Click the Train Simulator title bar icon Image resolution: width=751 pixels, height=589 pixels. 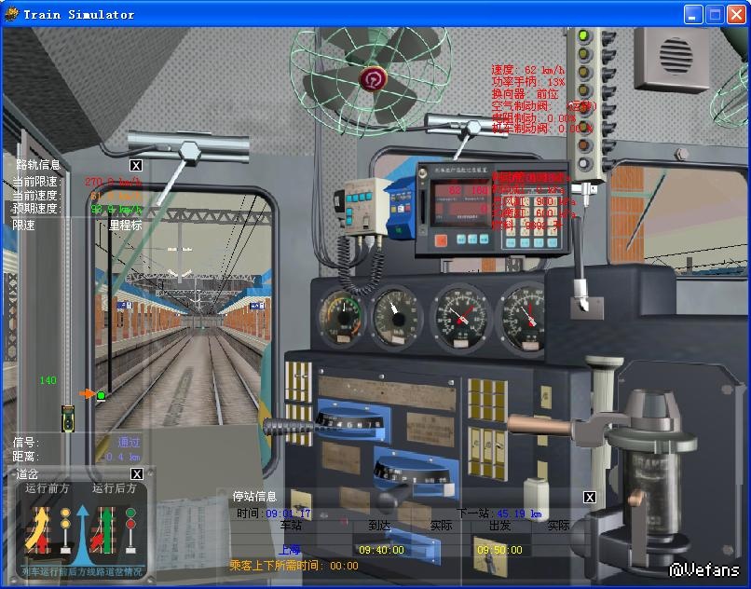[x=11, y=14]
